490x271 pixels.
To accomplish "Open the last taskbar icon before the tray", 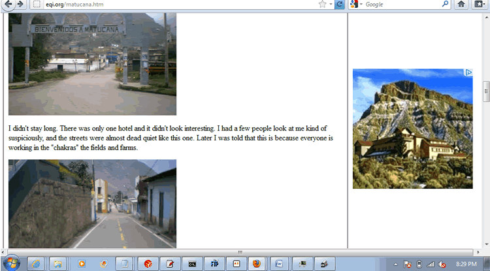I will pyautogui.click(x=325, y=264).
